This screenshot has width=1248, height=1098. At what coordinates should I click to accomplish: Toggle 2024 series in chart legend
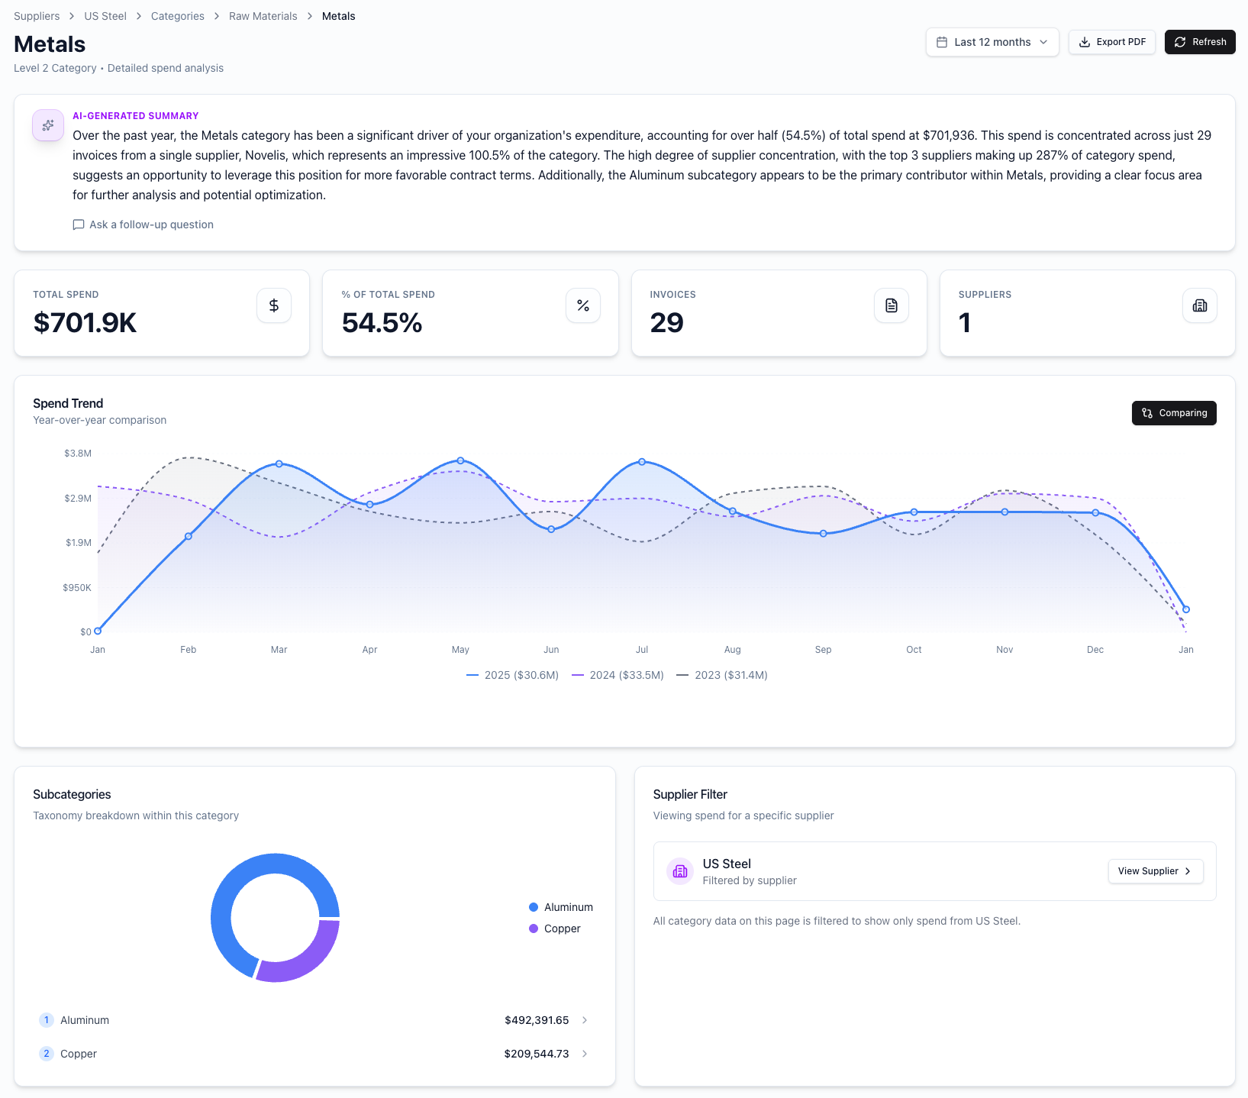coord(618,675)
